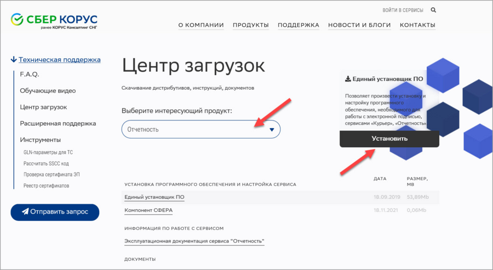
Task: Click the date 18.09.2019
Action: coord(387,197)
